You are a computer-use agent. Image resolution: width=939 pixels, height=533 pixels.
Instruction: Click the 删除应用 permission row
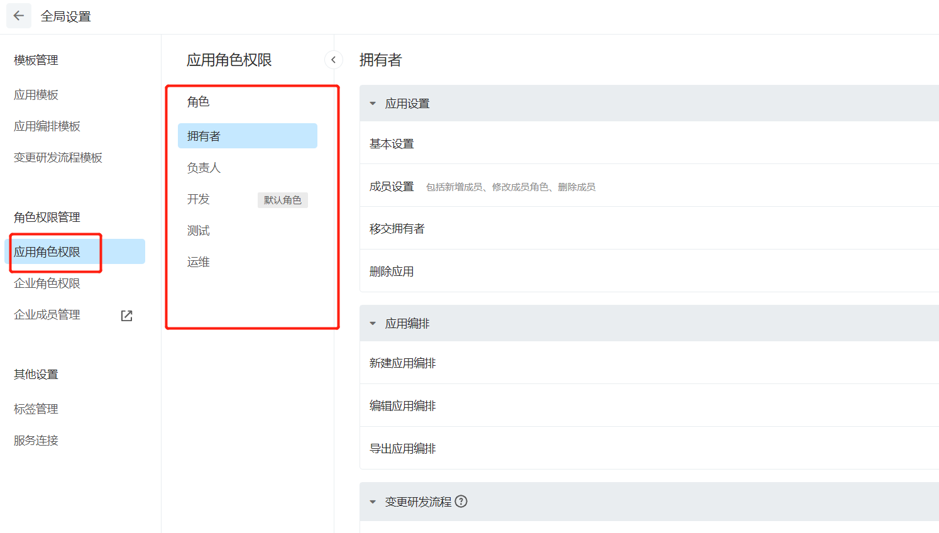pos(649,272)
